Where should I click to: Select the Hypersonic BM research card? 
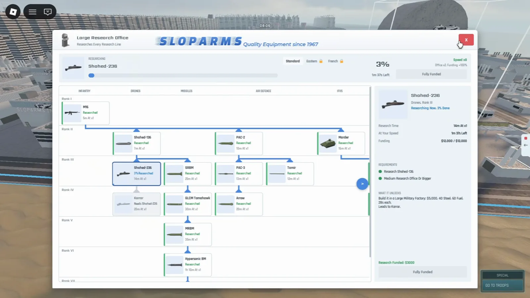click(x=188, y=265)
